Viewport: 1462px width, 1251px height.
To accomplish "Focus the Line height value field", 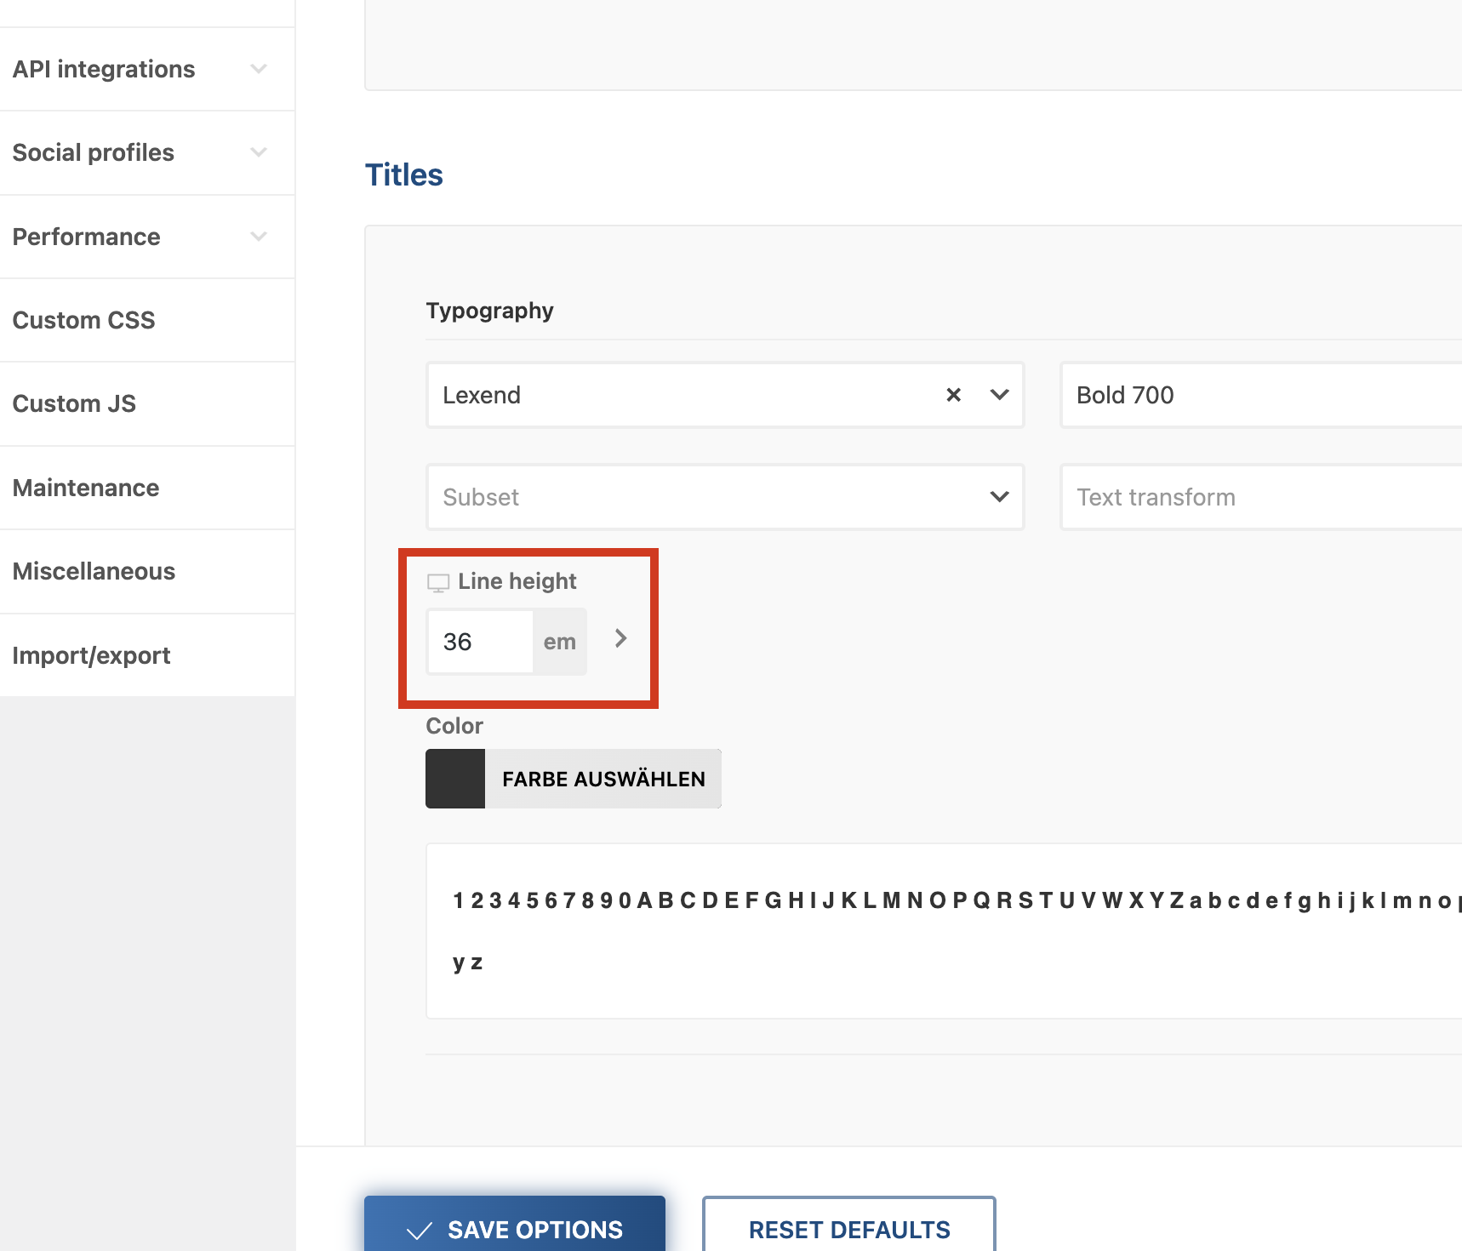I will (480, 642).
